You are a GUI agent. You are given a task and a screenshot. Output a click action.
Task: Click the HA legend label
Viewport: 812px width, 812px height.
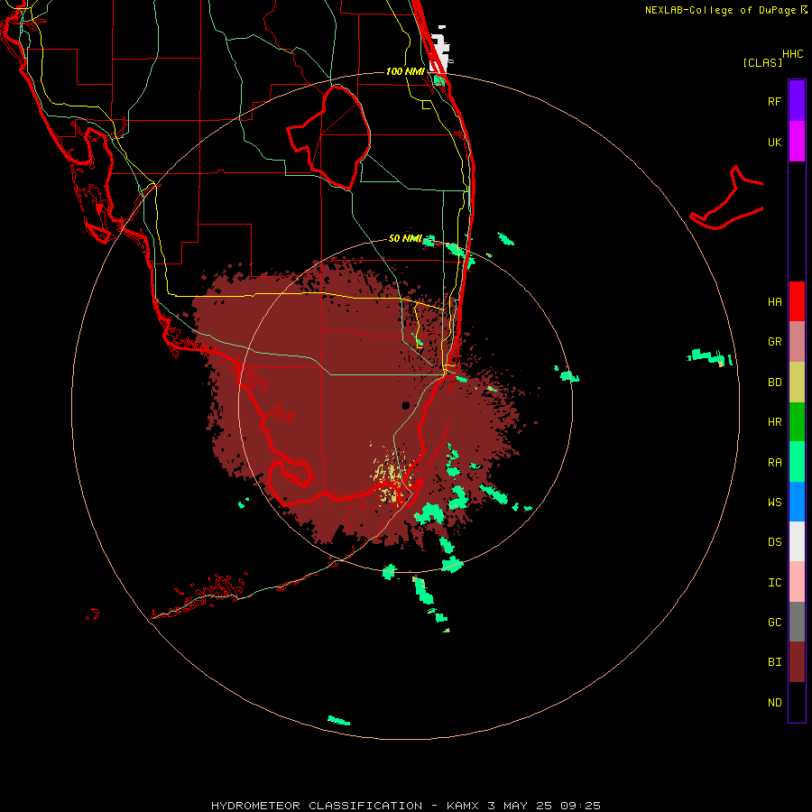pyautogui.click(x=774, y=301)
